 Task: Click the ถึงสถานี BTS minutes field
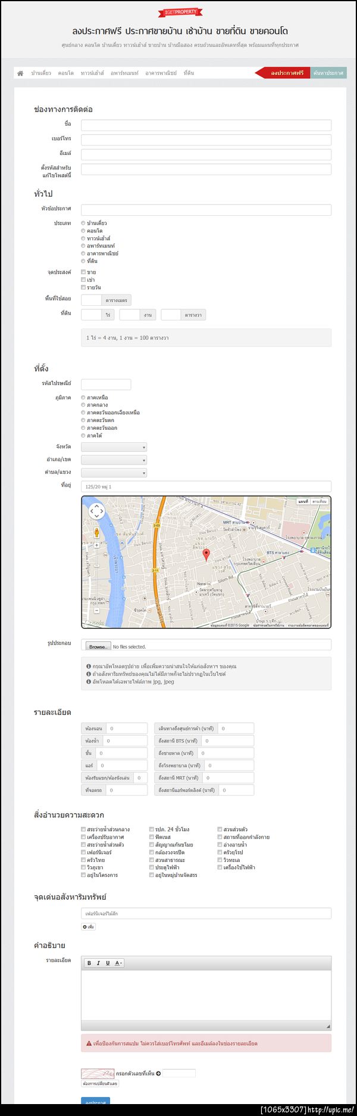point(227,740)
